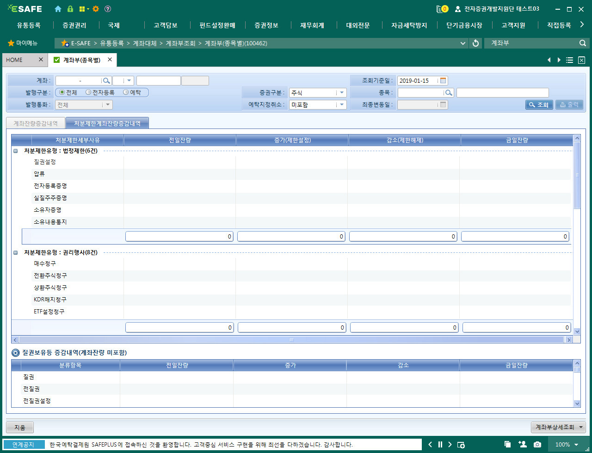
Task: Open the yellow grid layout menu
Action: (84, 9)
